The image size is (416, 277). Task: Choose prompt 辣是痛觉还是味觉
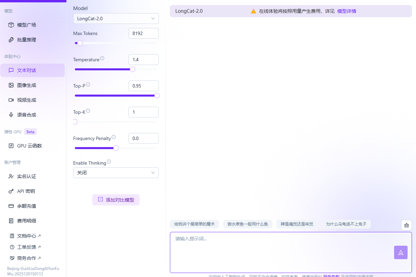297,224
